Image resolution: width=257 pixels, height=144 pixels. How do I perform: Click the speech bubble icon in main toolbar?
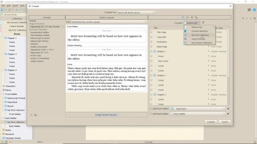pos(10,10)
